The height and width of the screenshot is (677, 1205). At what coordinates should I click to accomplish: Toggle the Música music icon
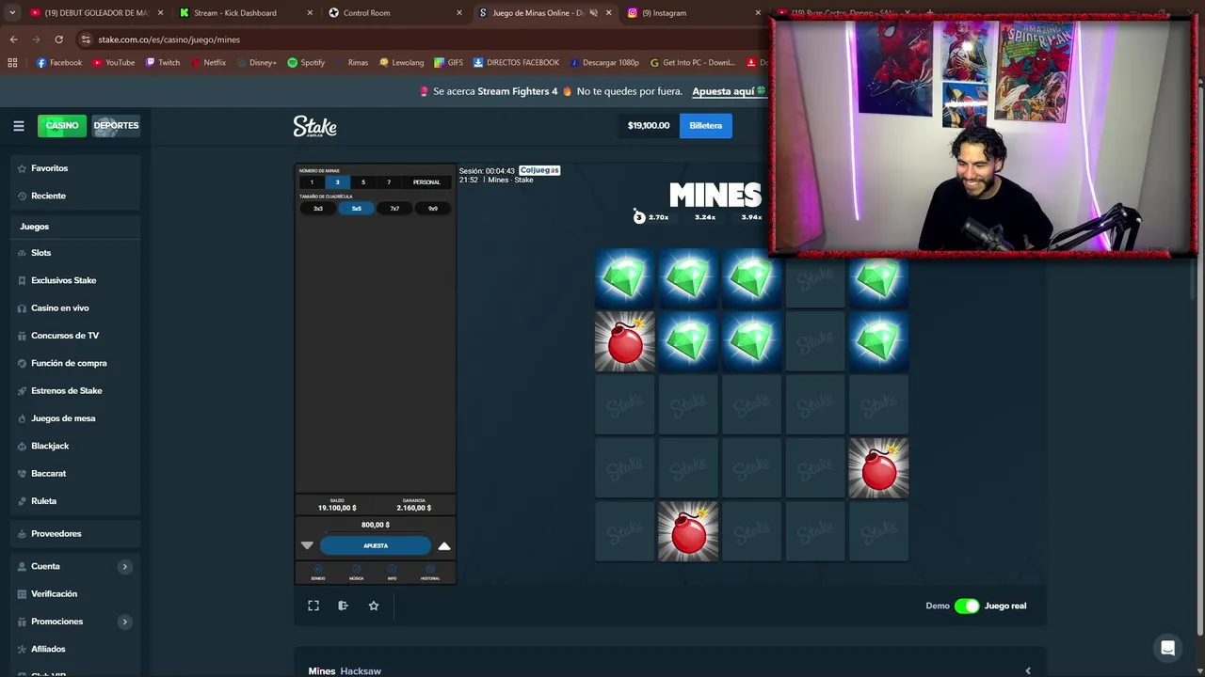[356, 572]
